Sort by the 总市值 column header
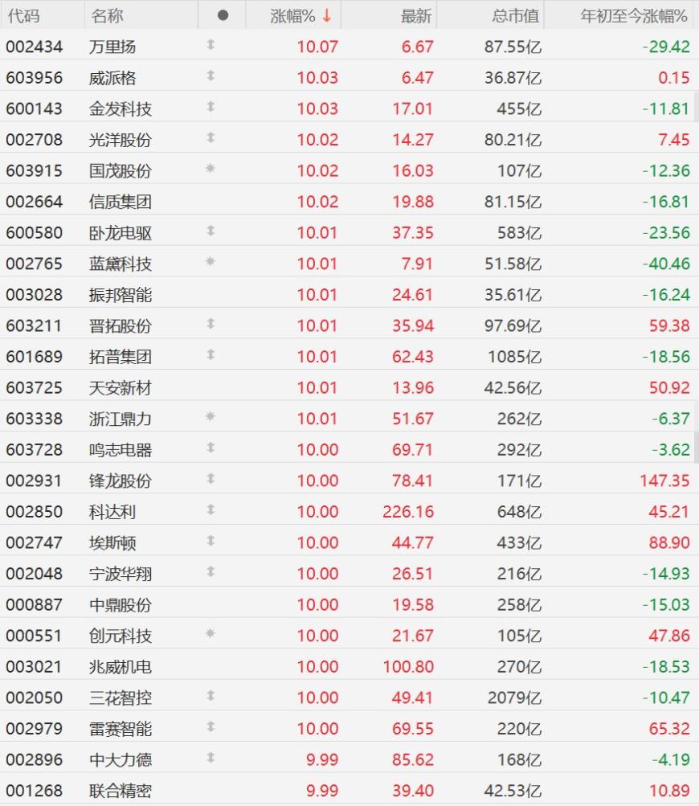This screenshot has width=699, height=806. pos(516,16)
